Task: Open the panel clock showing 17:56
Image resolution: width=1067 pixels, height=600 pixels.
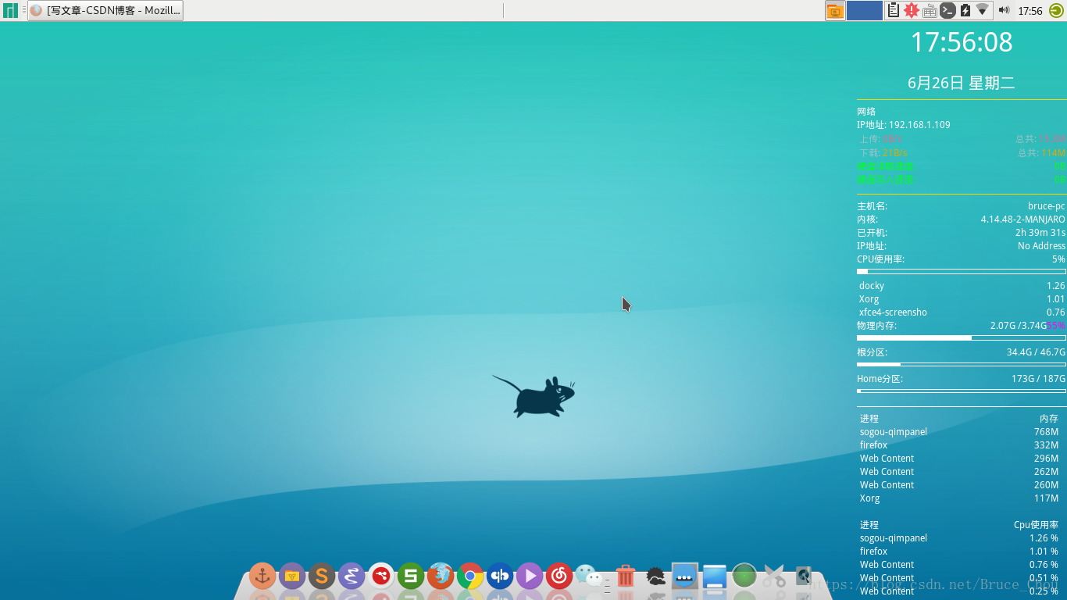Action: pos(1030,11)
